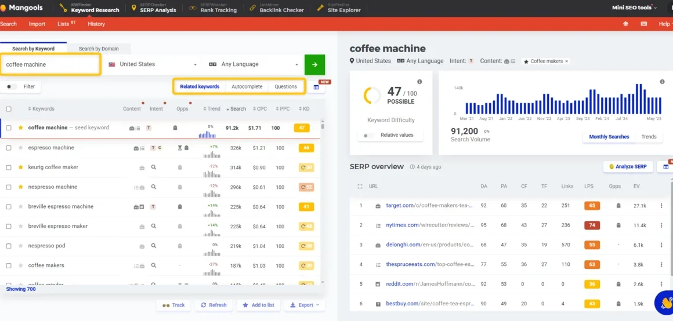673x321 pixels.
Task: Open the Import menu item
Action: (x=37, y=24)
